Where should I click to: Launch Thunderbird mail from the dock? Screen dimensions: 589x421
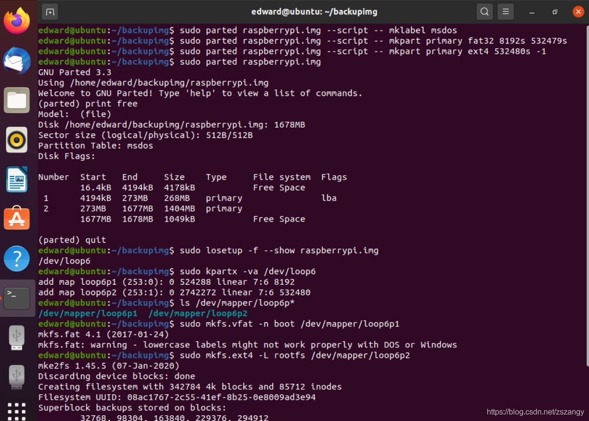(17, 61)
